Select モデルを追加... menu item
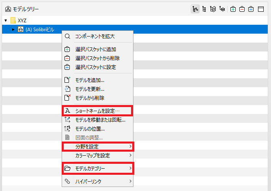The image size is (271, 191). pos(98,80)
